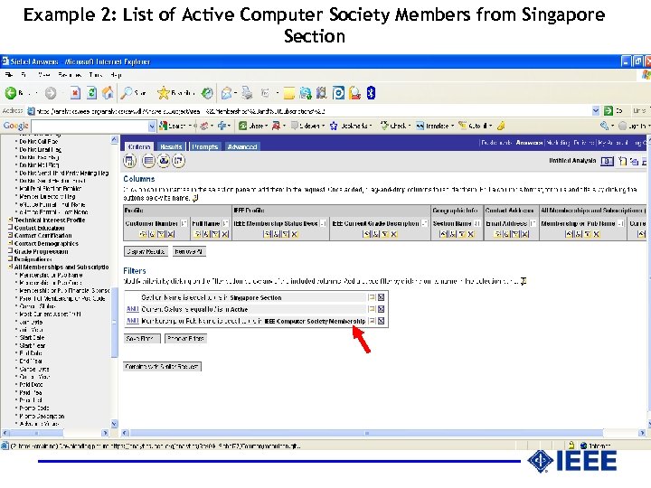
Task: Expand Contact Certification folder
Action: (x=10, y=235)
